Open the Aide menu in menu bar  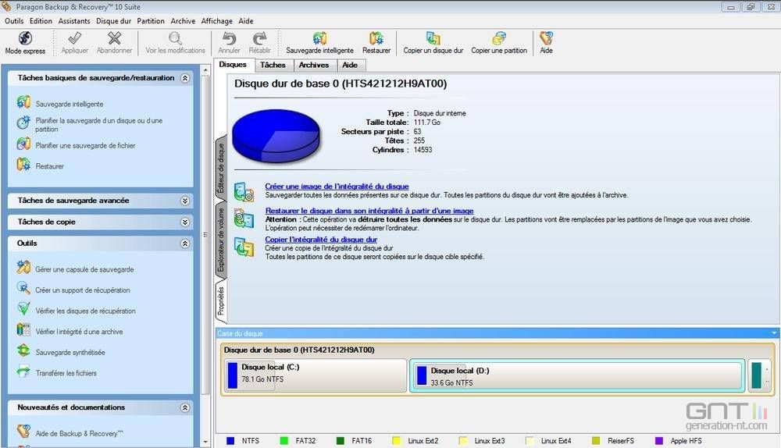(x=245, y=21)
